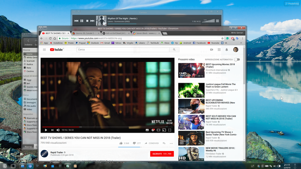The width and height of the screenshot is (301, 169).
Task: Open YouTube apps grid icon
Action: pyautogui.click(x=219, y=50)
